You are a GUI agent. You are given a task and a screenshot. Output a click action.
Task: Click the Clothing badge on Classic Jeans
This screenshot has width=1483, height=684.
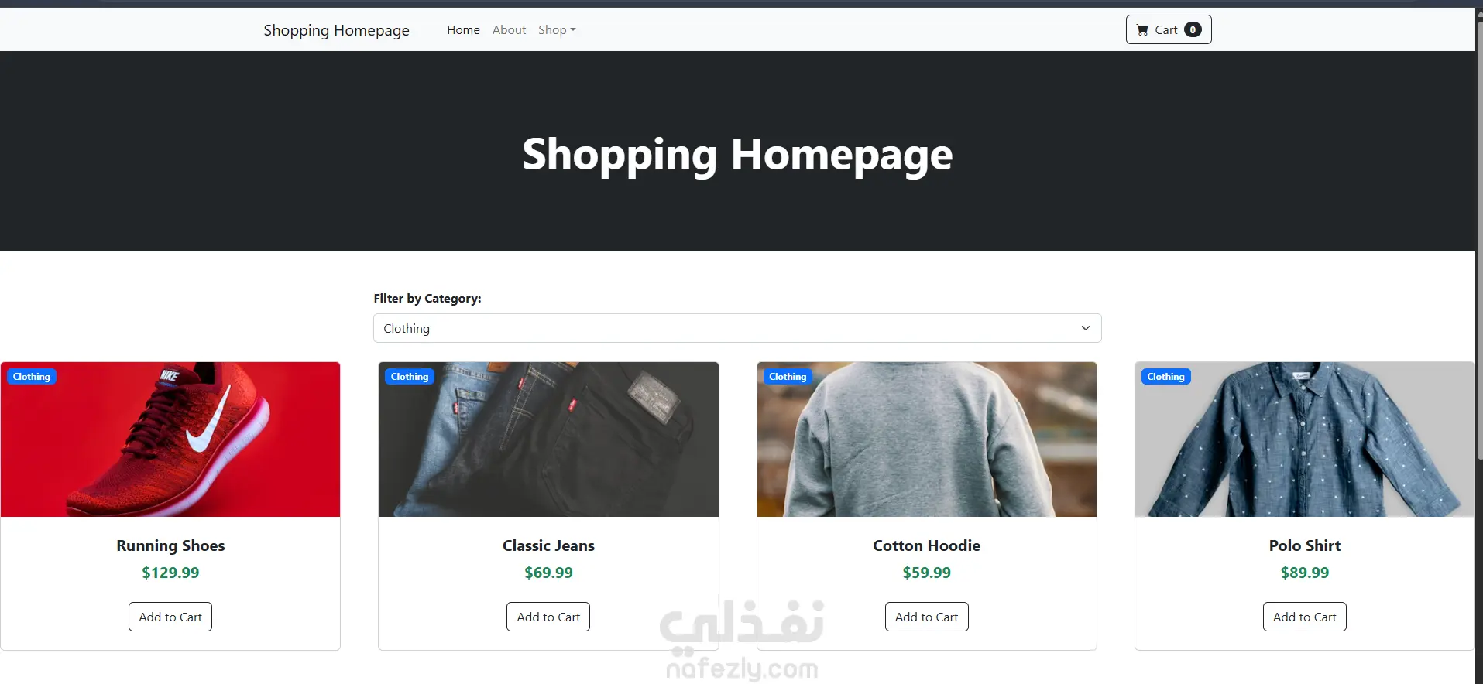410,377
